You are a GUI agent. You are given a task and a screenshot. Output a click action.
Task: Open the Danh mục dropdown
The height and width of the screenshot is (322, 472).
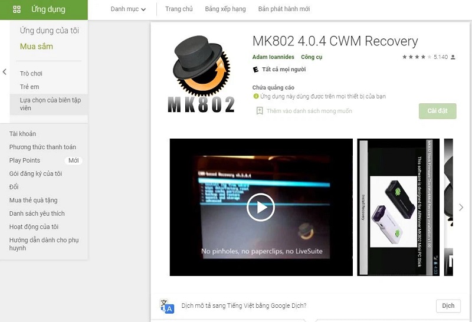128,9
